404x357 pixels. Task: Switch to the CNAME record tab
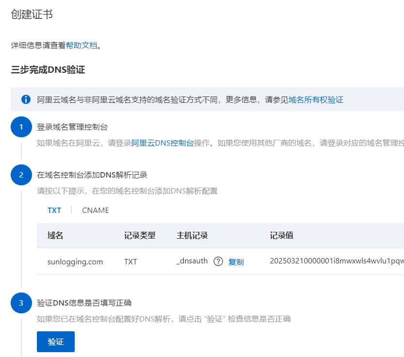[96, 210]
